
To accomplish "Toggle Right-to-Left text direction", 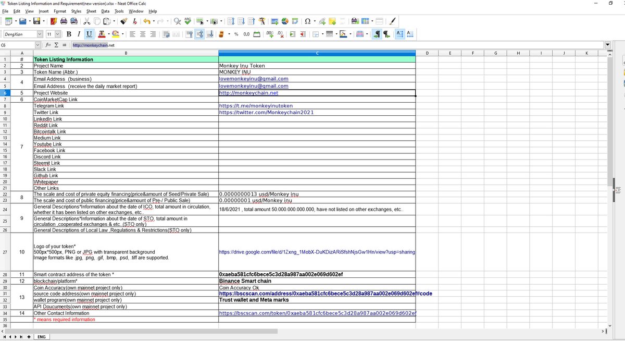I will 386,34.
